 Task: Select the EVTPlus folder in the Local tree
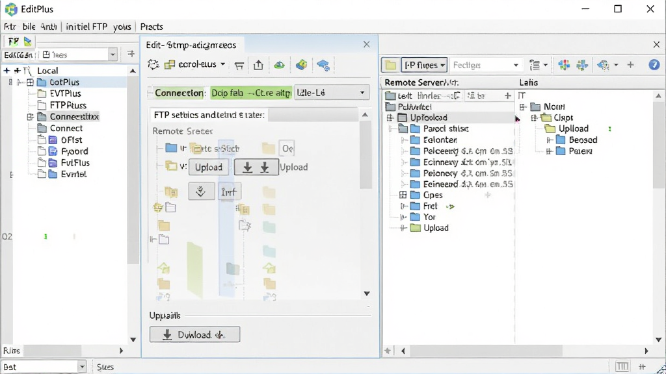point(66,93)
